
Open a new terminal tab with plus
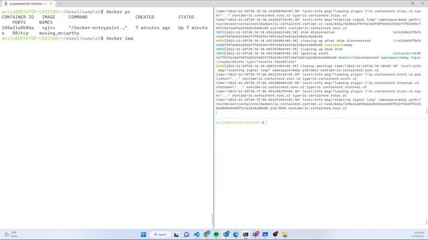pos(60,3)
